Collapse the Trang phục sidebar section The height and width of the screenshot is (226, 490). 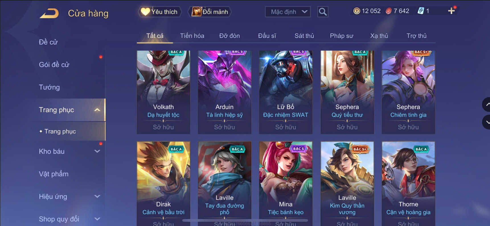(x=97, y=110)
